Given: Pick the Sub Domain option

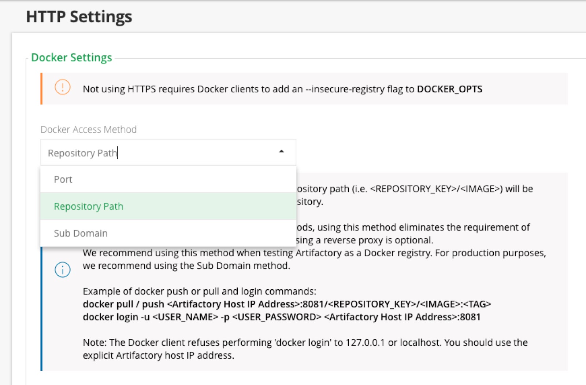Looking at the screenshot, I should point(81,233).
